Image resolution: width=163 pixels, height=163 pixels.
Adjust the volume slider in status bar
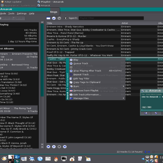click(158, 152)
